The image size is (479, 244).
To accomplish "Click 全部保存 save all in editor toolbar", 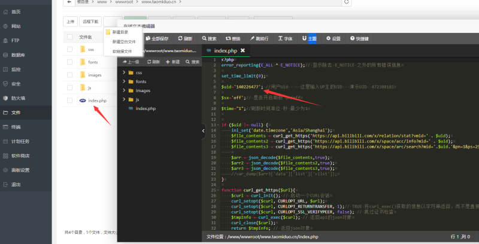I will 157,38.
